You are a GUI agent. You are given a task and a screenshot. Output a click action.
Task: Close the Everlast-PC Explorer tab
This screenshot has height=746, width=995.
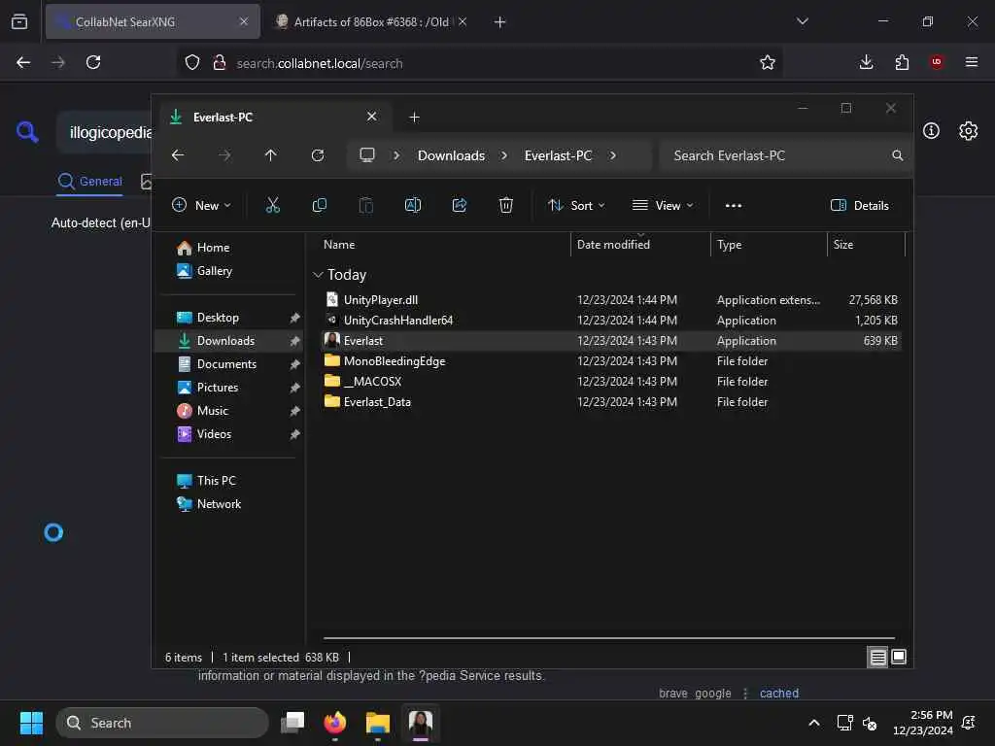pyautogui.click(x=372, y=117)
